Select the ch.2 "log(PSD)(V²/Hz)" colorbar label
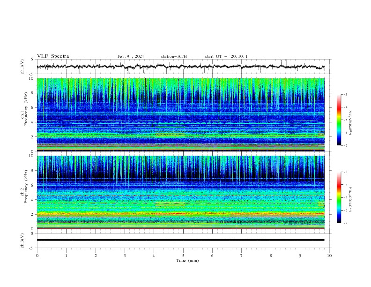The image size is (371, 287). (x=351, y=199)
